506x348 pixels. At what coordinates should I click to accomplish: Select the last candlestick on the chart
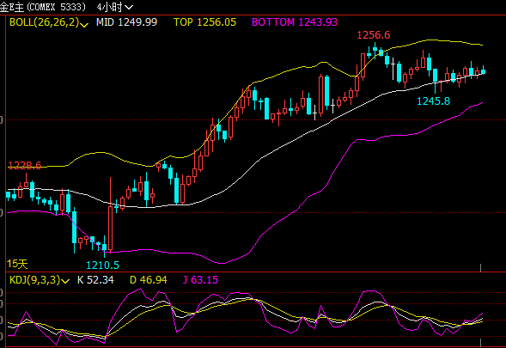[x=483, y=70]
